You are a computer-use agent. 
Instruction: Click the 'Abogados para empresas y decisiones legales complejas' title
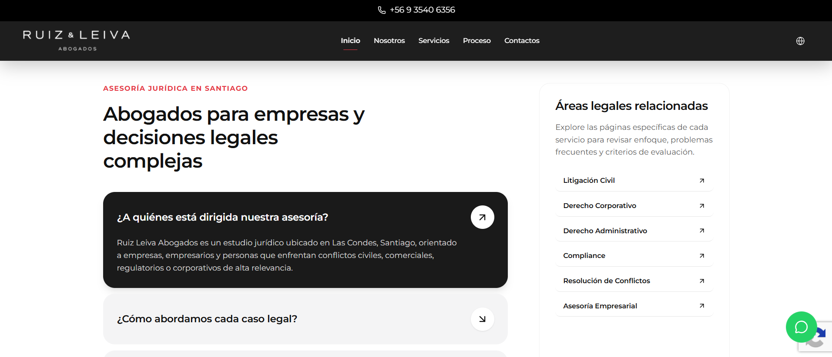234,138
